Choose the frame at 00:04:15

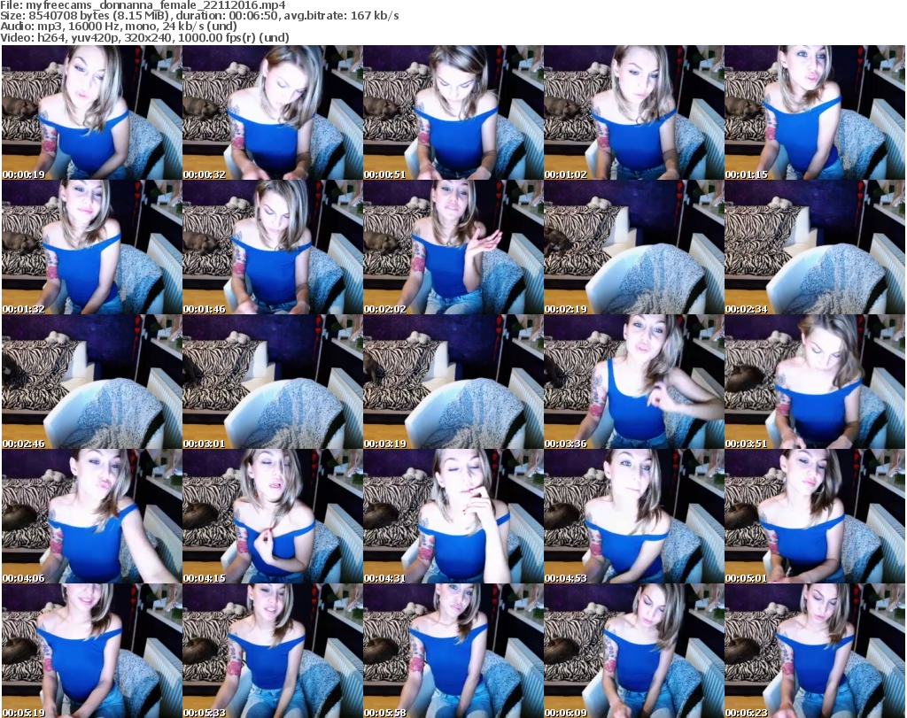272,516
